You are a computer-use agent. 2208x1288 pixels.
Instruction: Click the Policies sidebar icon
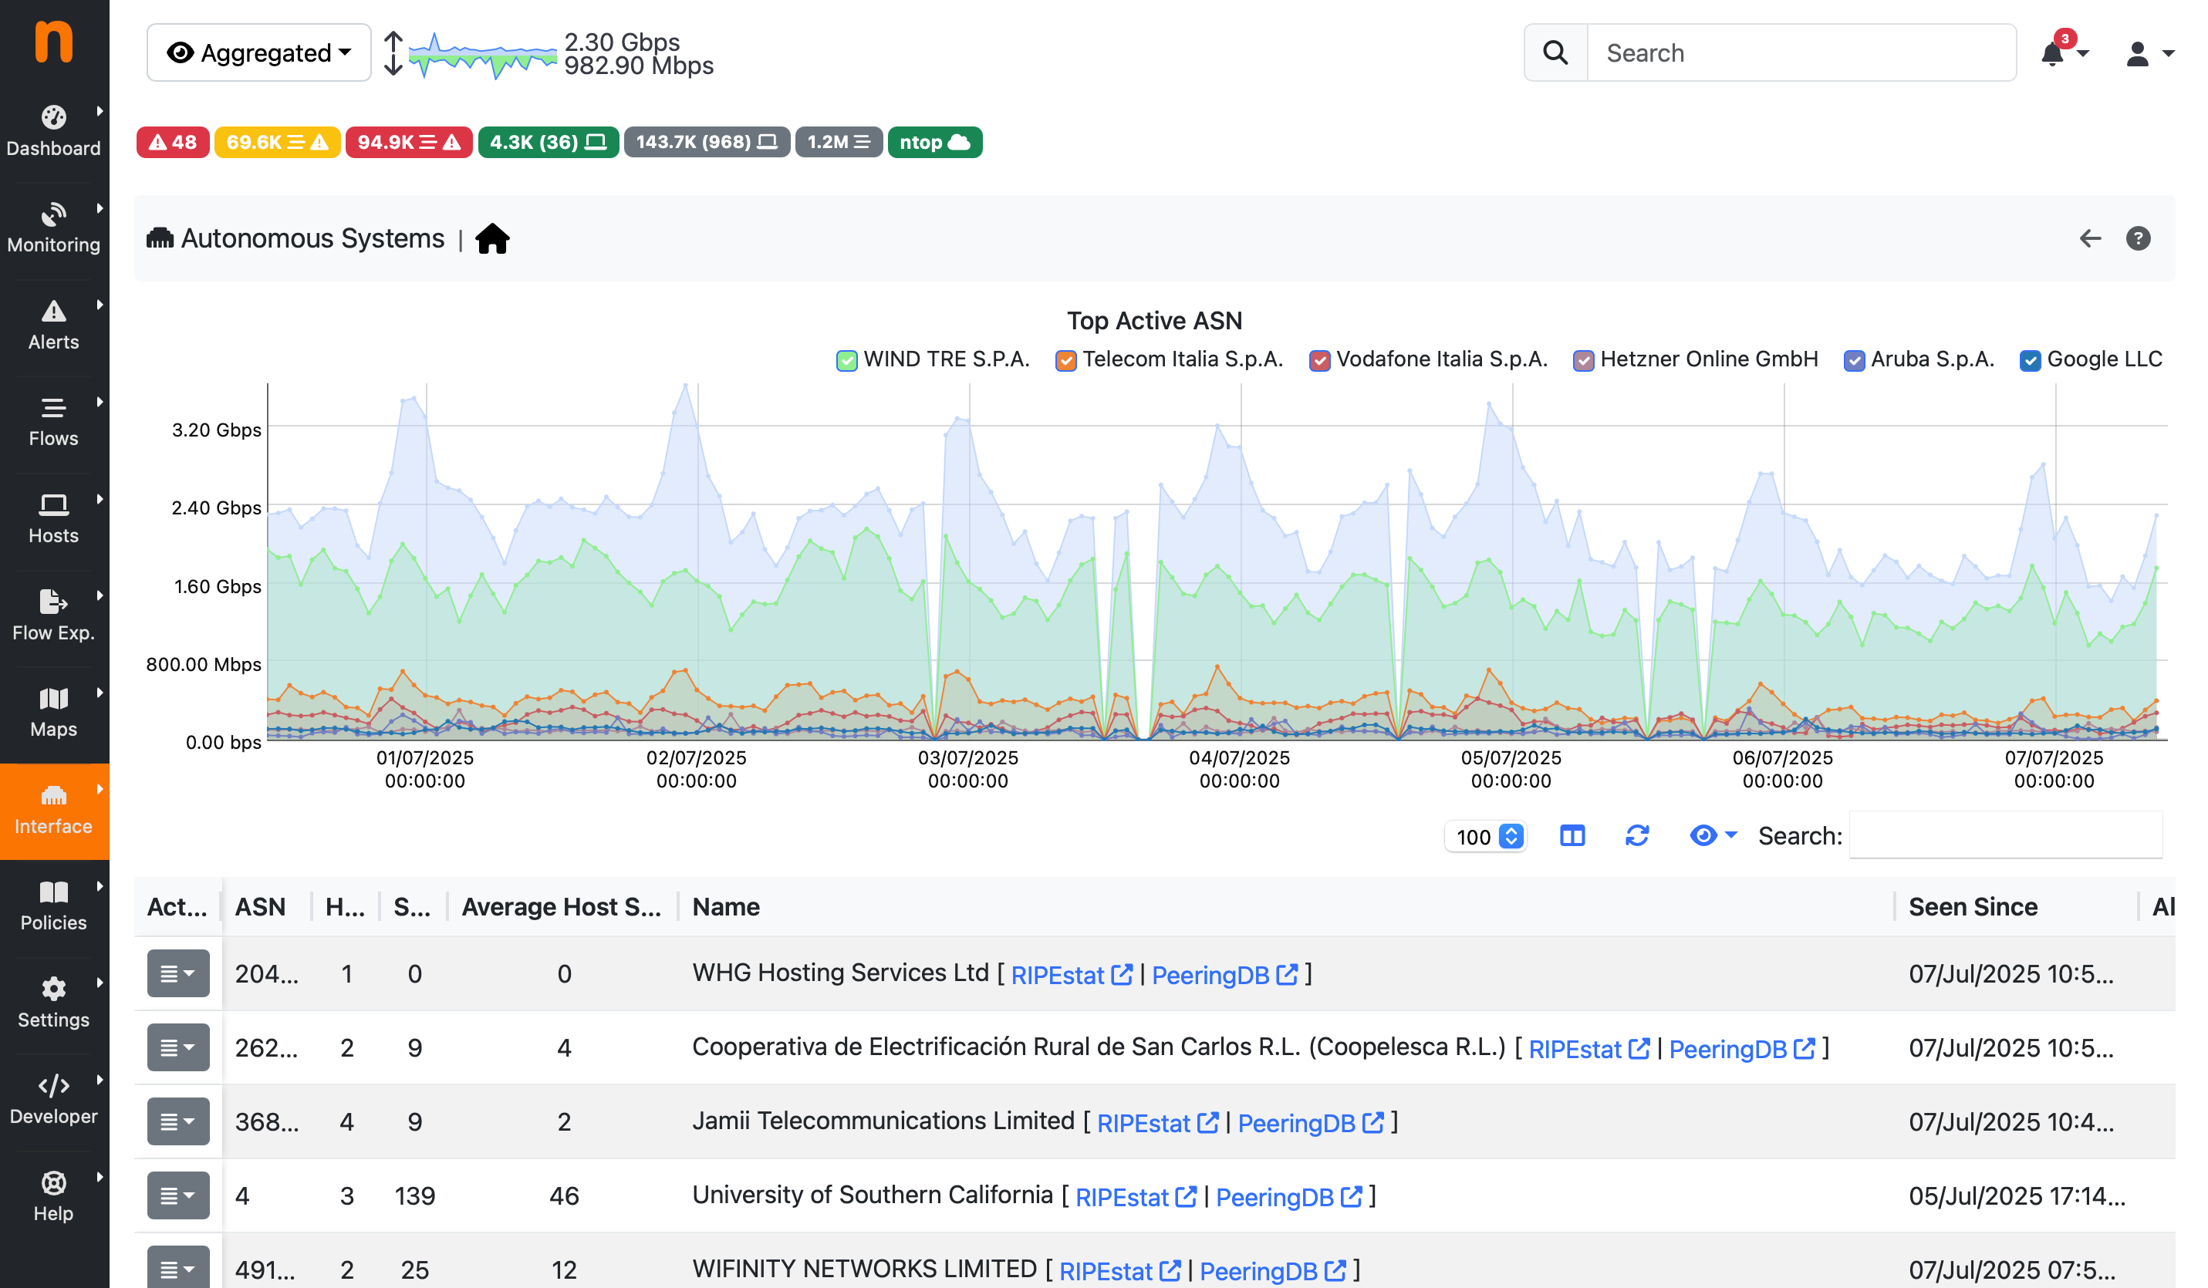point(53,892)
